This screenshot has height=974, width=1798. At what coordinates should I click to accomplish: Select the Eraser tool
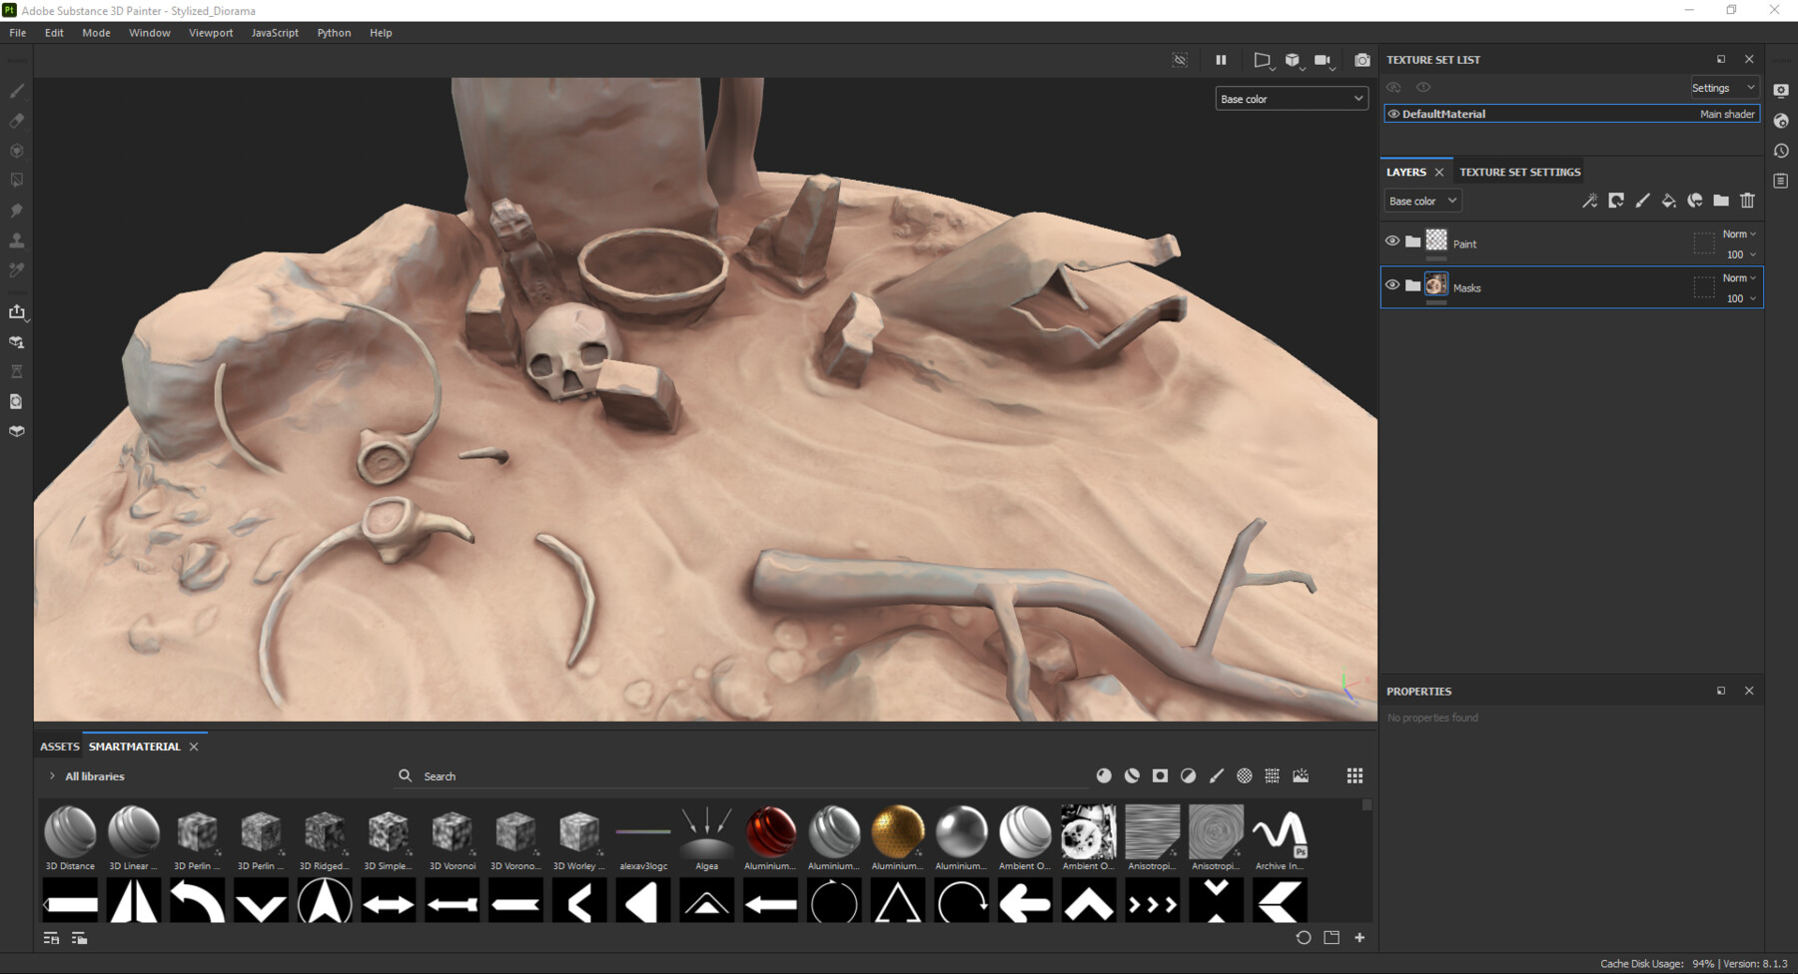point(16,121)
